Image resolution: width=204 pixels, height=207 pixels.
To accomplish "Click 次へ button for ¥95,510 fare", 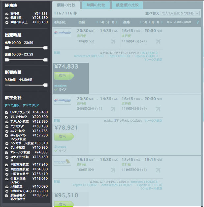I will click(x=64, y=204).
